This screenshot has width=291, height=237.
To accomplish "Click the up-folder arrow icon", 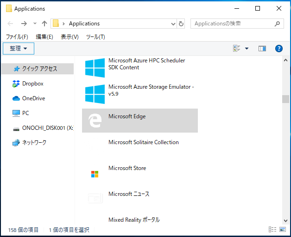I will tap(44, 24).
